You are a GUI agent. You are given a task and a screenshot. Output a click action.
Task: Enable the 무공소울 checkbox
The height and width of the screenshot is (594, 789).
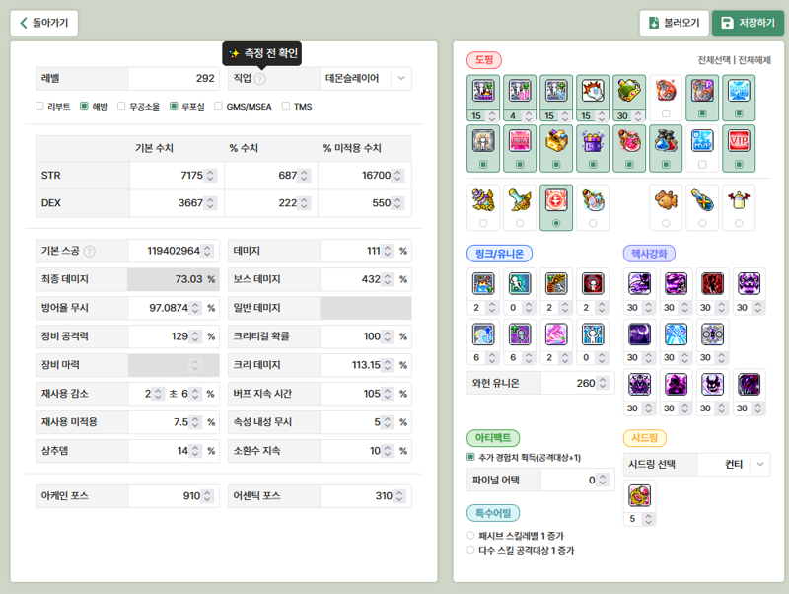[120, 106]
